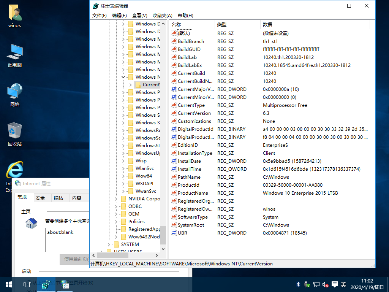Select the (默认) default value row
Viewport: 389px width, 292px height.
click(x=270, y=33)
